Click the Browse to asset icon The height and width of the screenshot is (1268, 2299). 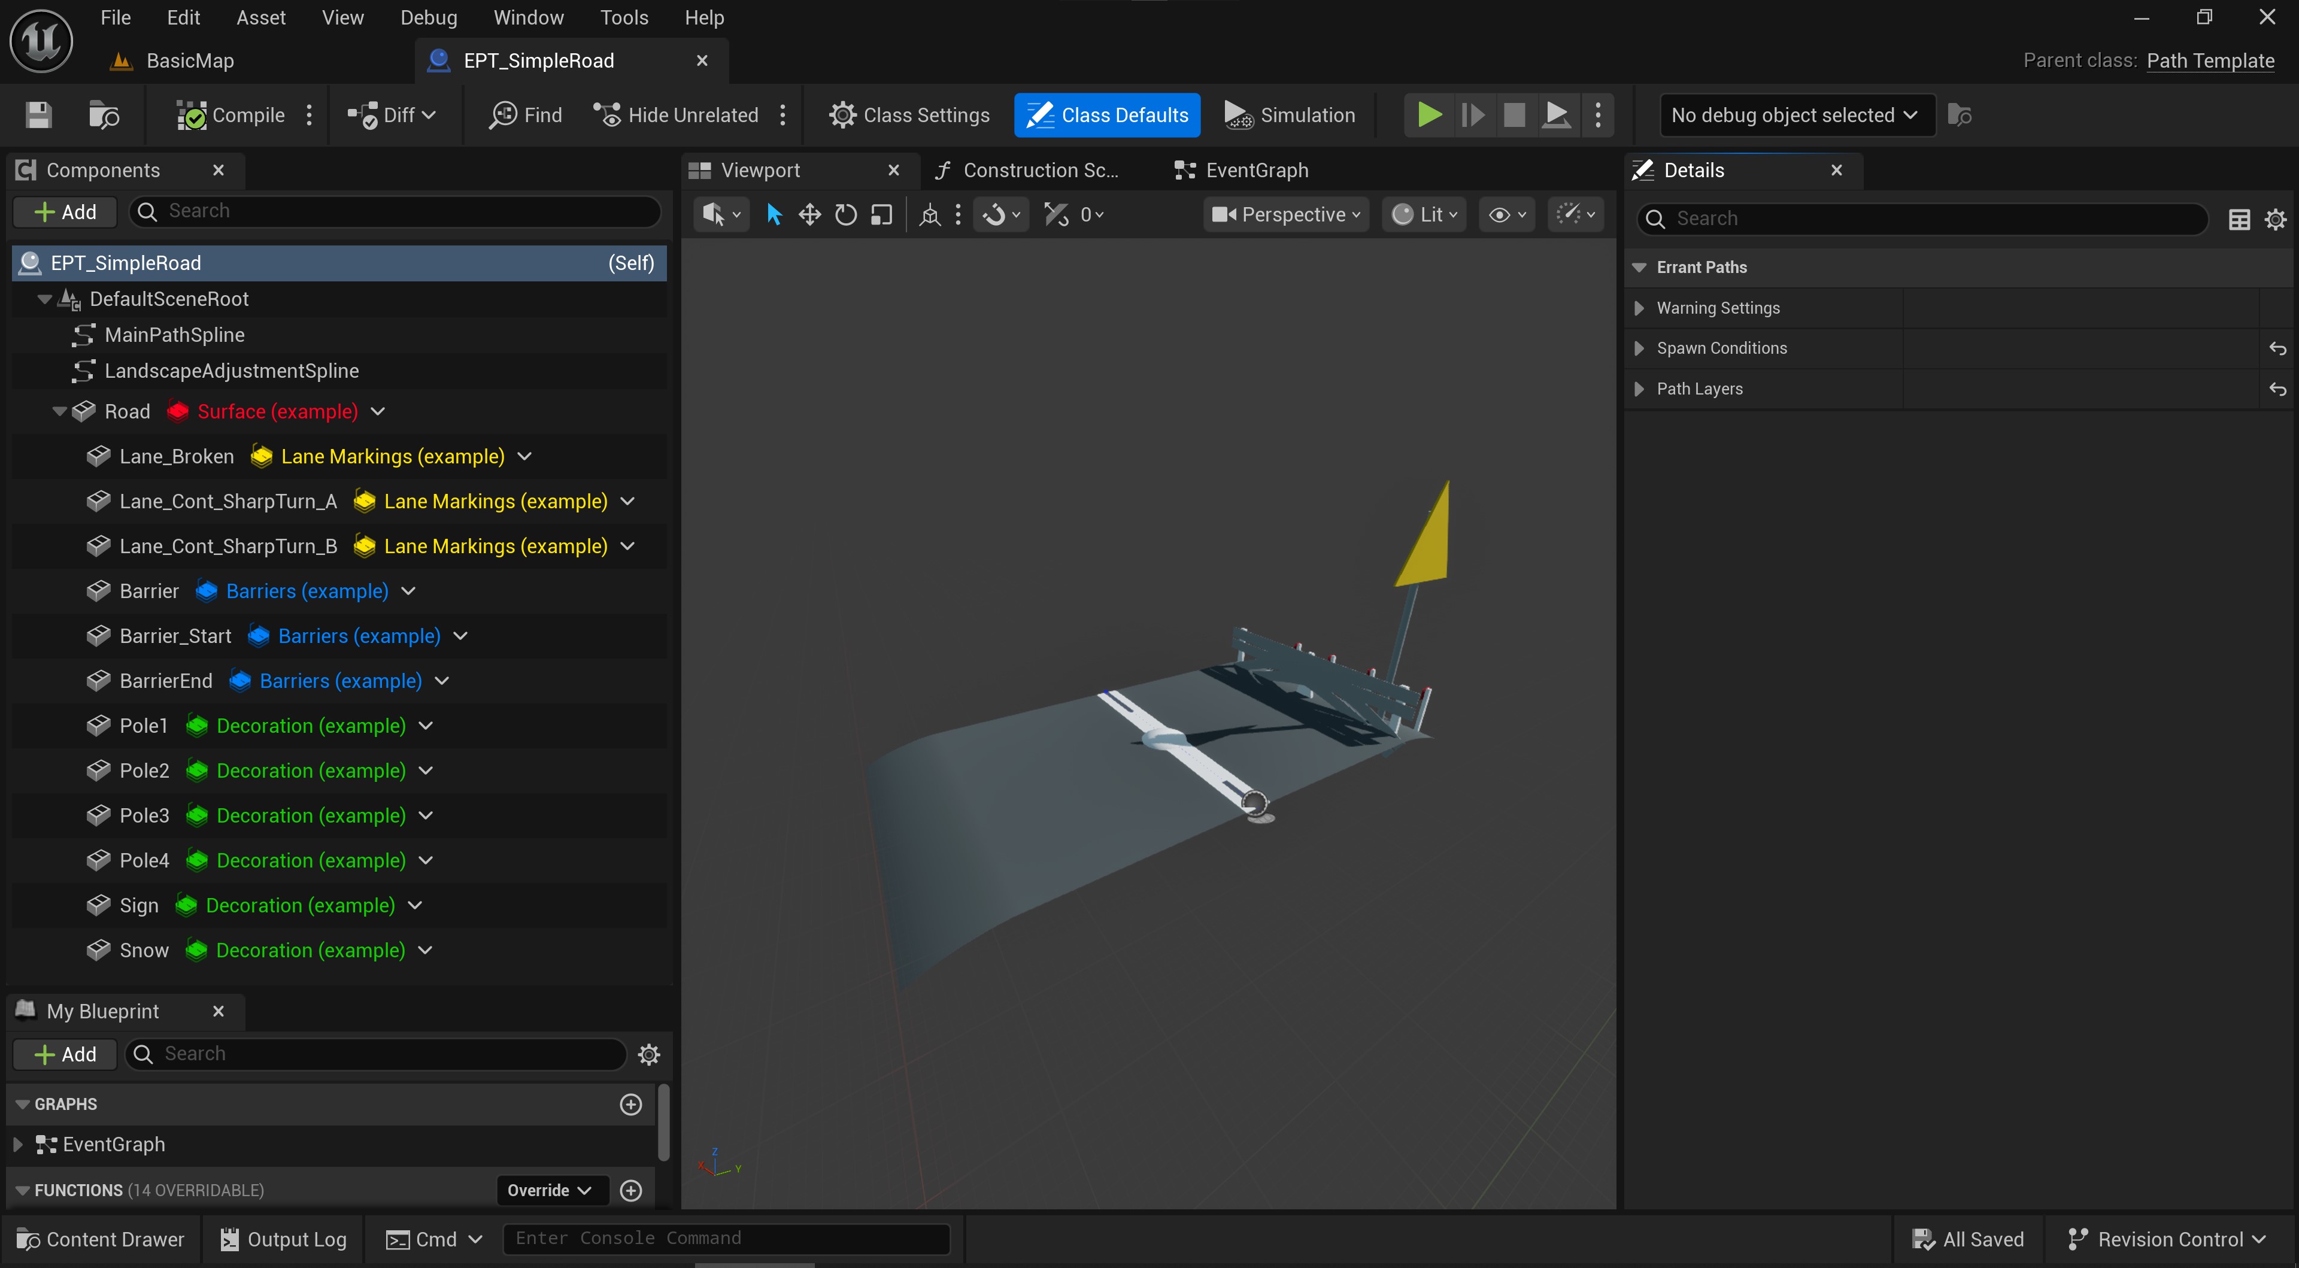104,115
